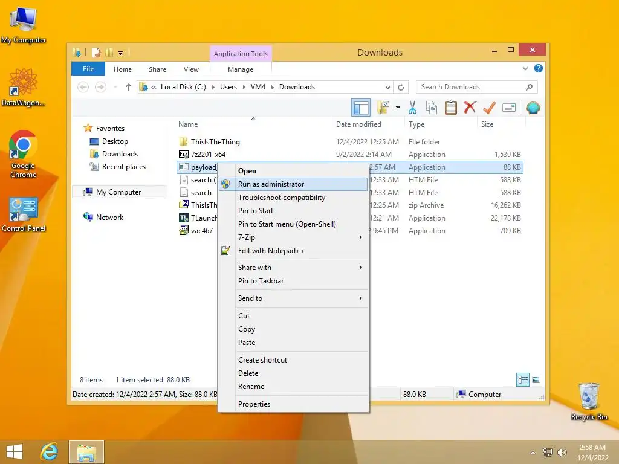Select the 7z2201-x64 file

(208, 154)
